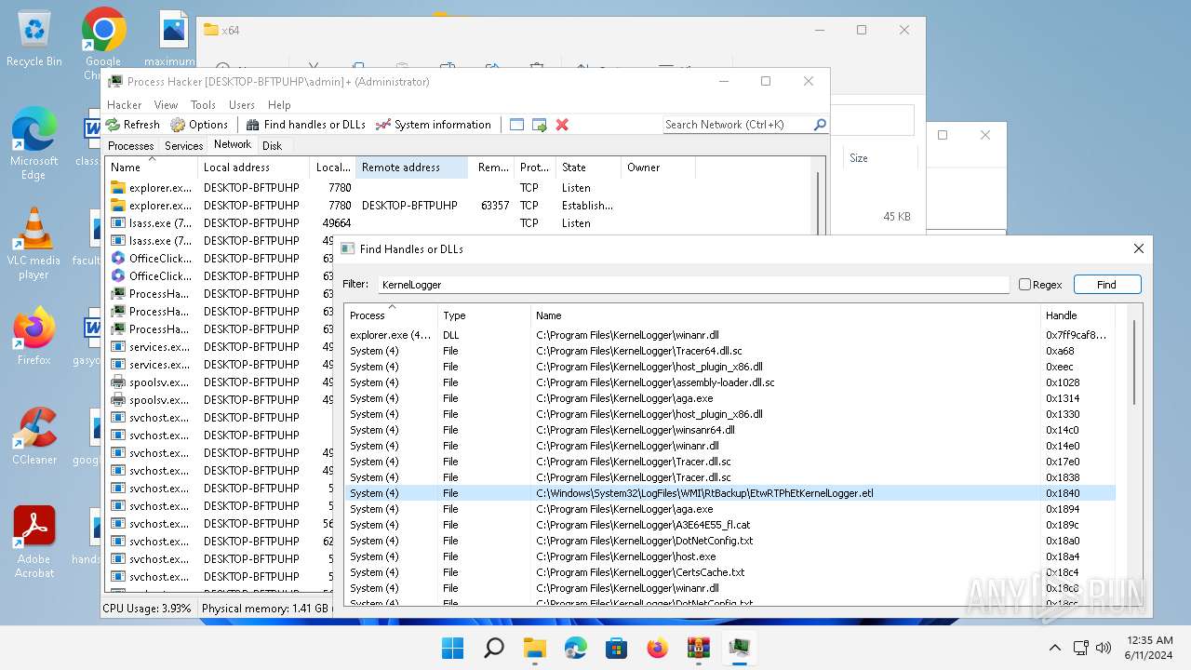Screen dimensions: 1191x670
Task: Open the Help menu
Action: coord(279,105)
